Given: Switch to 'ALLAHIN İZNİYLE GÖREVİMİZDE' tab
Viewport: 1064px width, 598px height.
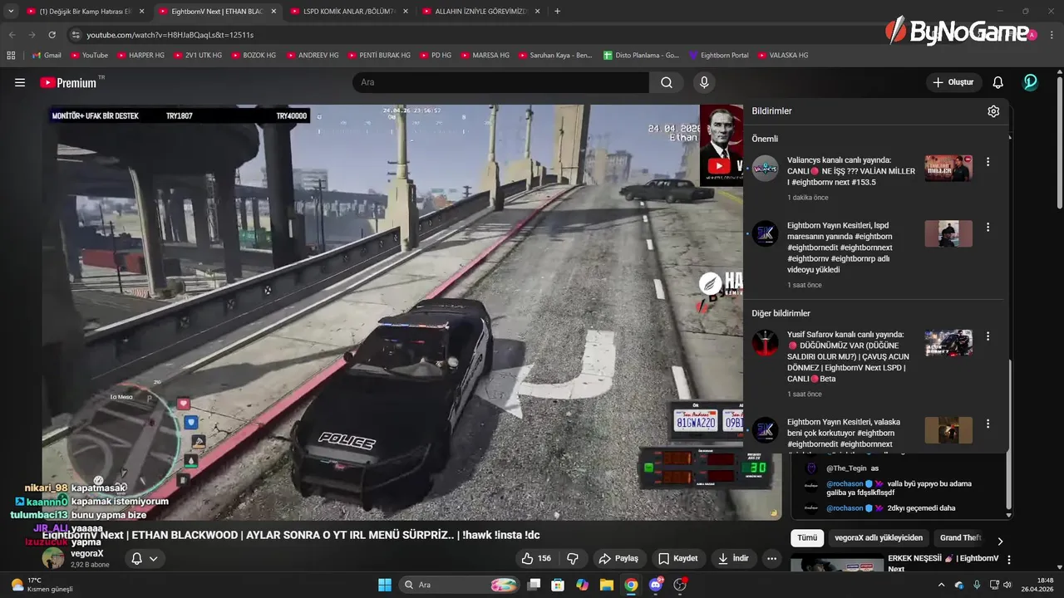Looking at the screenshot, I should point(480,12).
